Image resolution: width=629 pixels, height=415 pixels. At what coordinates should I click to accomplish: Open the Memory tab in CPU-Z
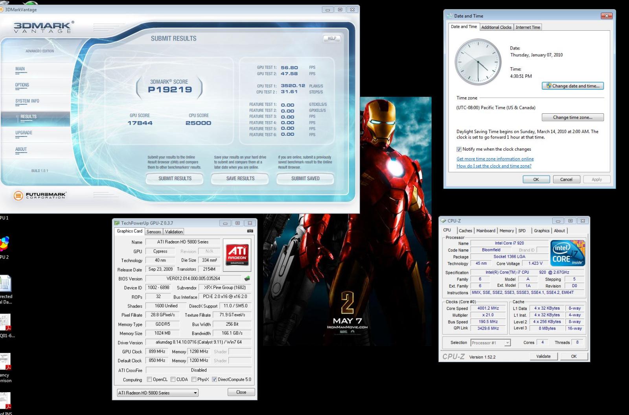pos(507,231)
